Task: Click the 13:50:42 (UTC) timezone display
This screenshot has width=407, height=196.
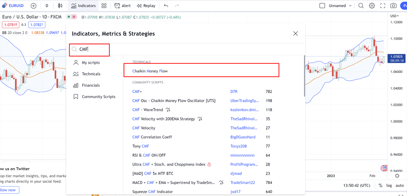Action: (357, 186)
